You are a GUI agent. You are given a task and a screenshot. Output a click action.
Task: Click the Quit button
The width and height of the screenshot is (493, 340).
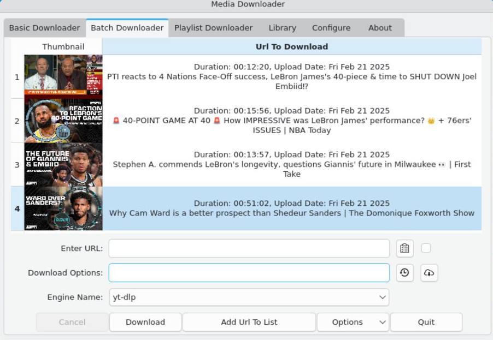(x=426, y=322)
